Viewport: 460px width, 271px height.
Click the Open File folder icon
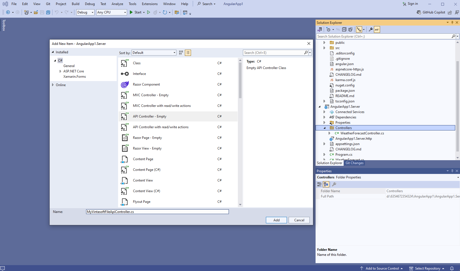(36, 12)
